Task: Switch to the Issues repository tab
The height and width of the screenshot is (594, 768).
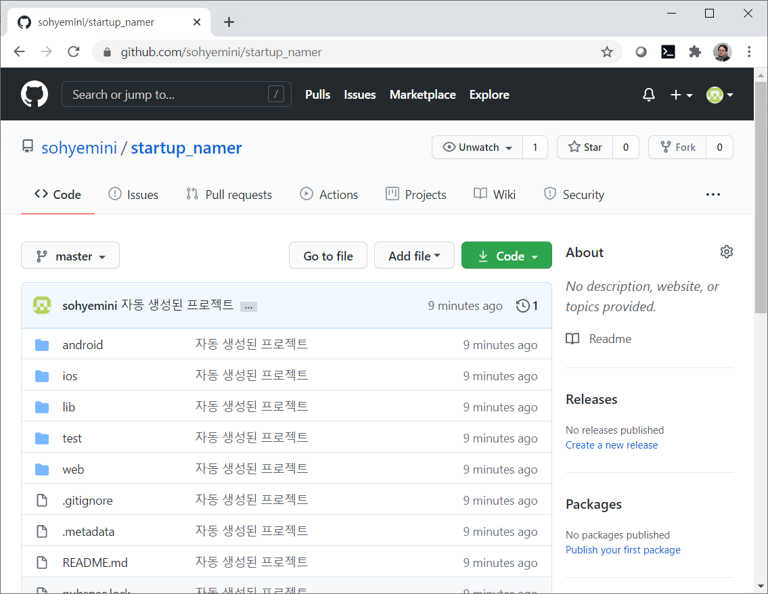Action: coord(133,194)
